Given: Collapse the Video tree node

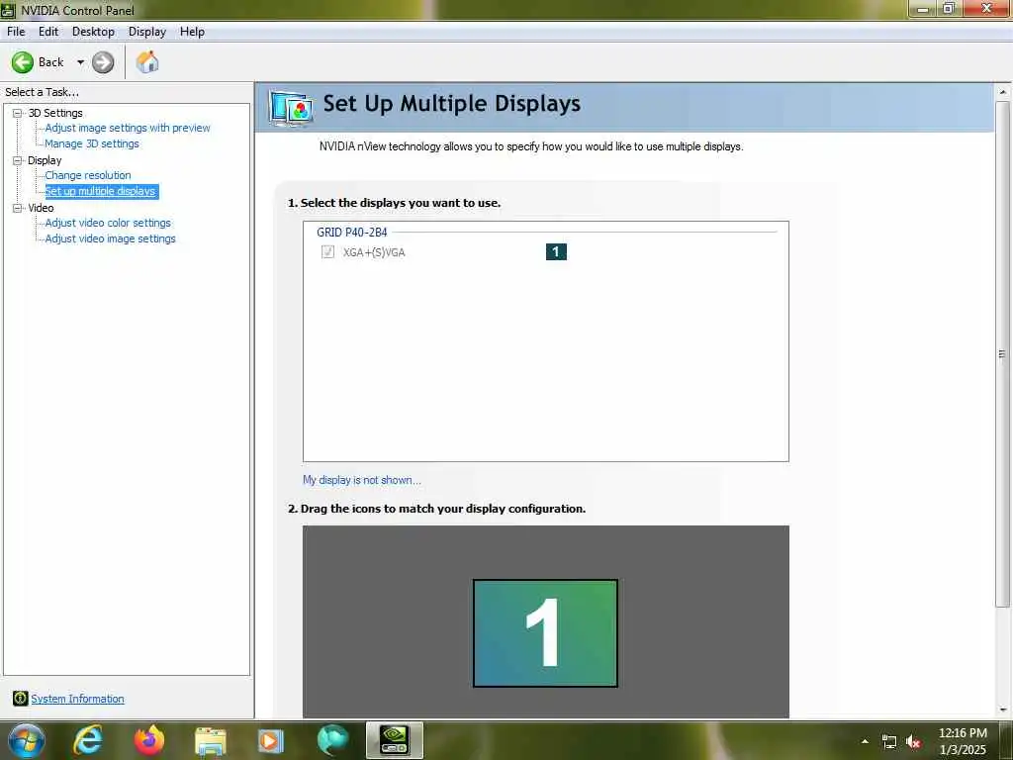Looking at the screenshot, I should [x=18, y=208].
